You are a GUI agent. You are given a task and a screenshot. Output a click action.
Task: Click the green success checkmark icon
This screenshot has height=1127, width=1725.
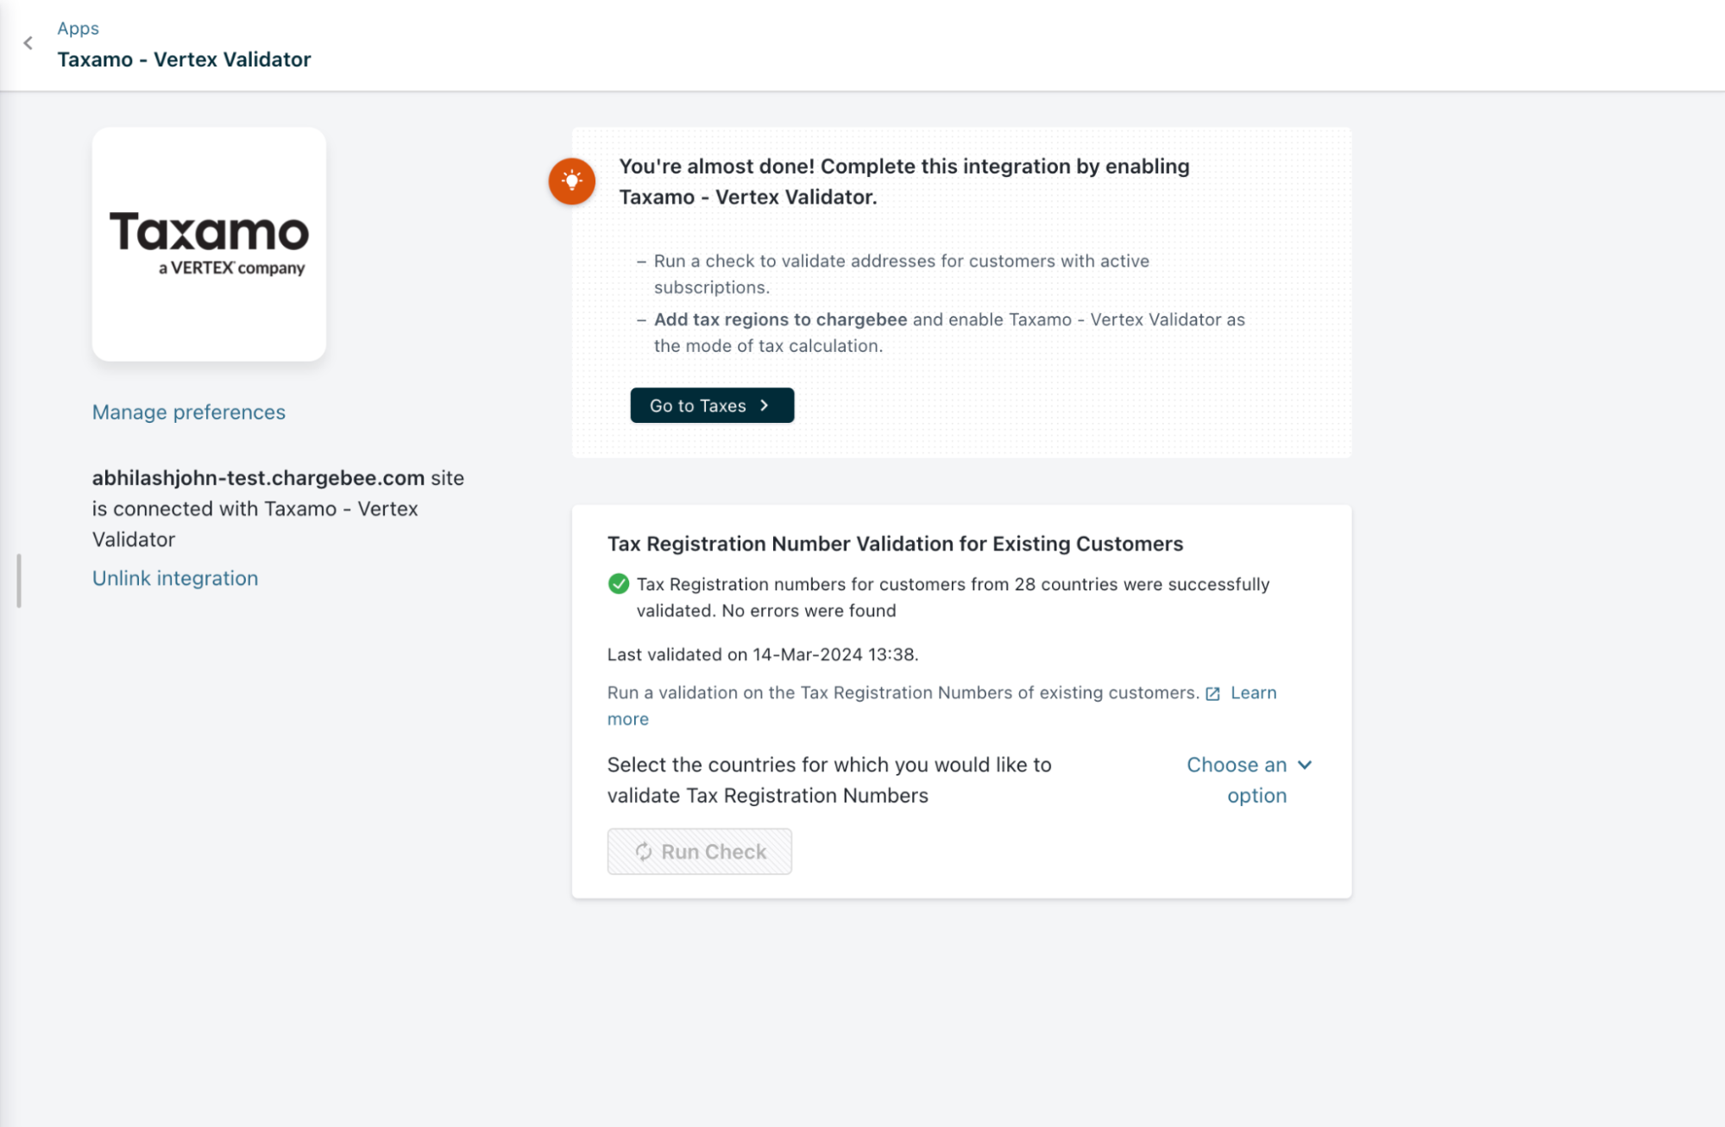tap(618, 584)
